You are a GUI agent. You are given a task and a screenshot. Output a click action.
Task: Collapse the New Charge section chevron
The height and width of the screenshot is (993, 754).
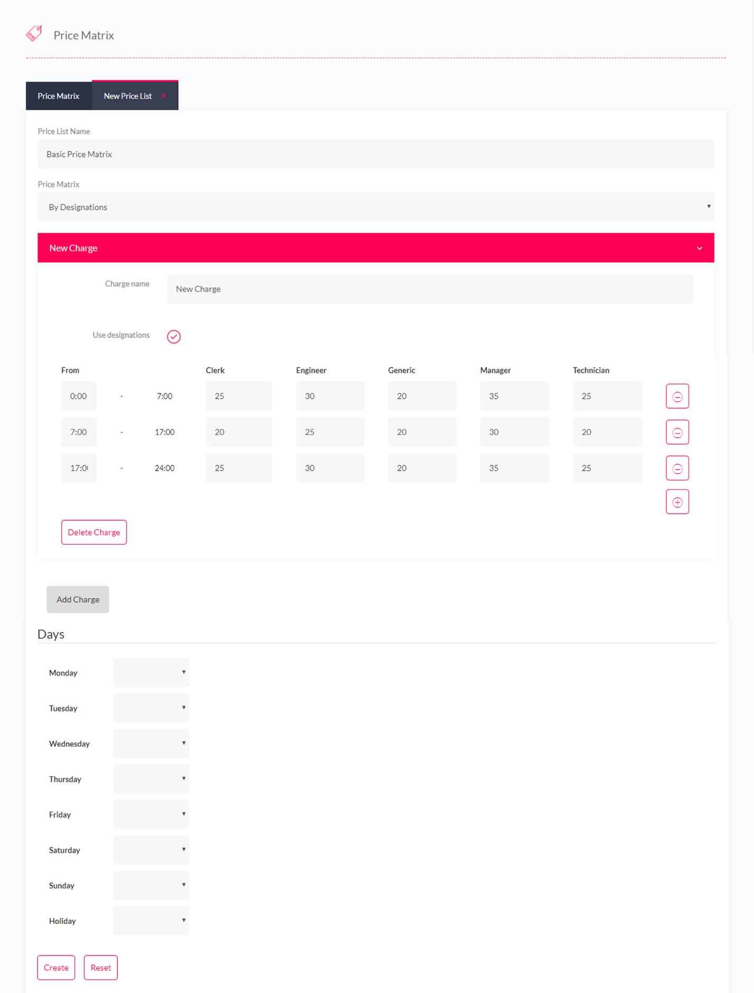tap(700, 248)
